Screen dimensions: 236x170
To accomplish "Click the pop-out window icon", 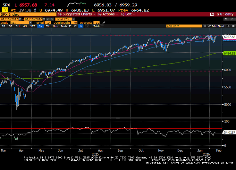I will click(x=212, y=14).
